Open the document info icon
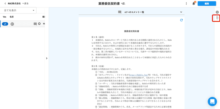The height and width of the screenshot is (109, 220). [217, 12]
